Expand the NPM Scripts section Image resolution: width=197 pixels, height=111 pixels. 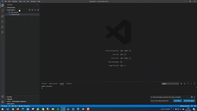click(22, 104)
